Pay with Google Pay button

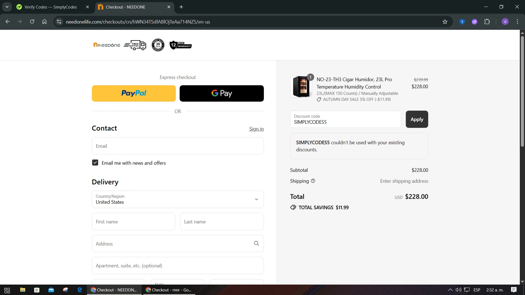point(222,93)
